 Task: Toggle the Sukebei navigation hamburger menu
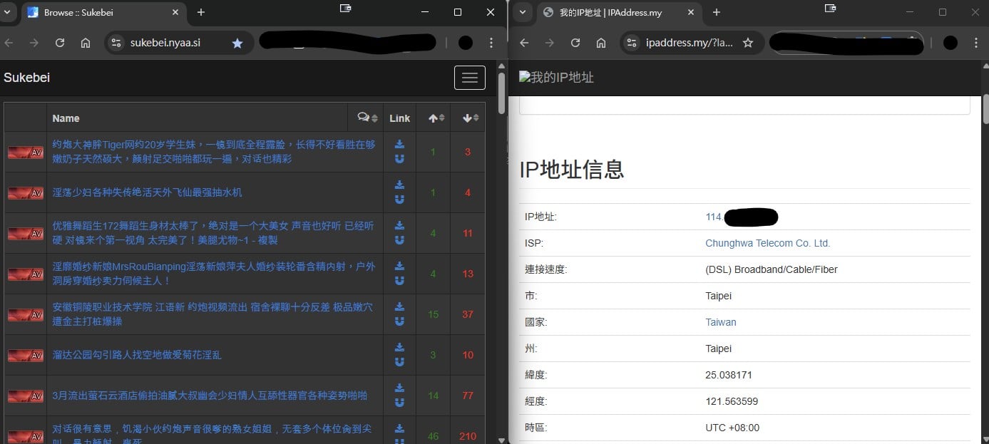470,78
